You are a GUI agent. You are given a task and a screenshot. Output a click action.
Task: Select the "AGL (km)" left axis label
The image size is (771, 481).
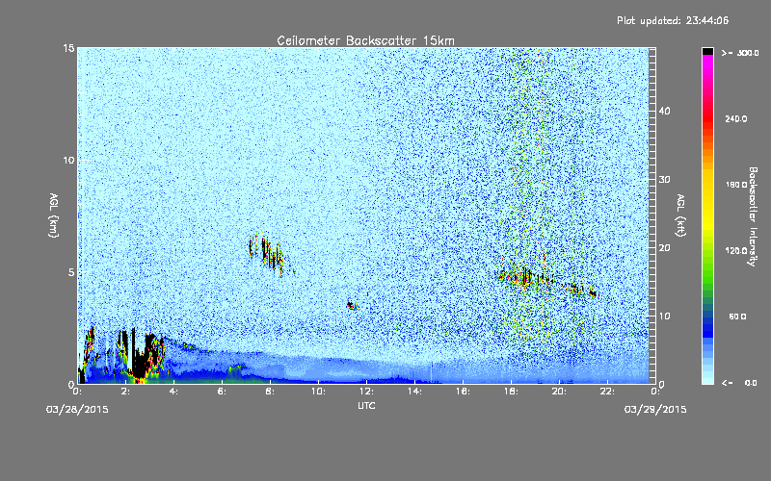(54, 215)
